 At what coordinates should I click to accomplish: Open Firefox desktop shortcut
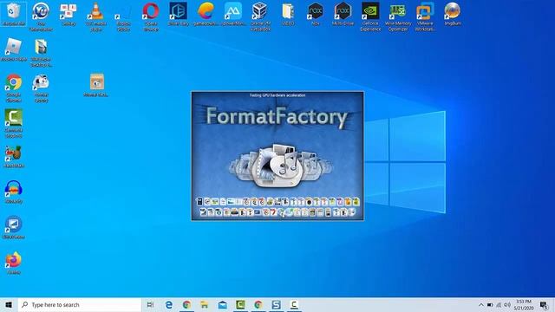pos(14,263)
